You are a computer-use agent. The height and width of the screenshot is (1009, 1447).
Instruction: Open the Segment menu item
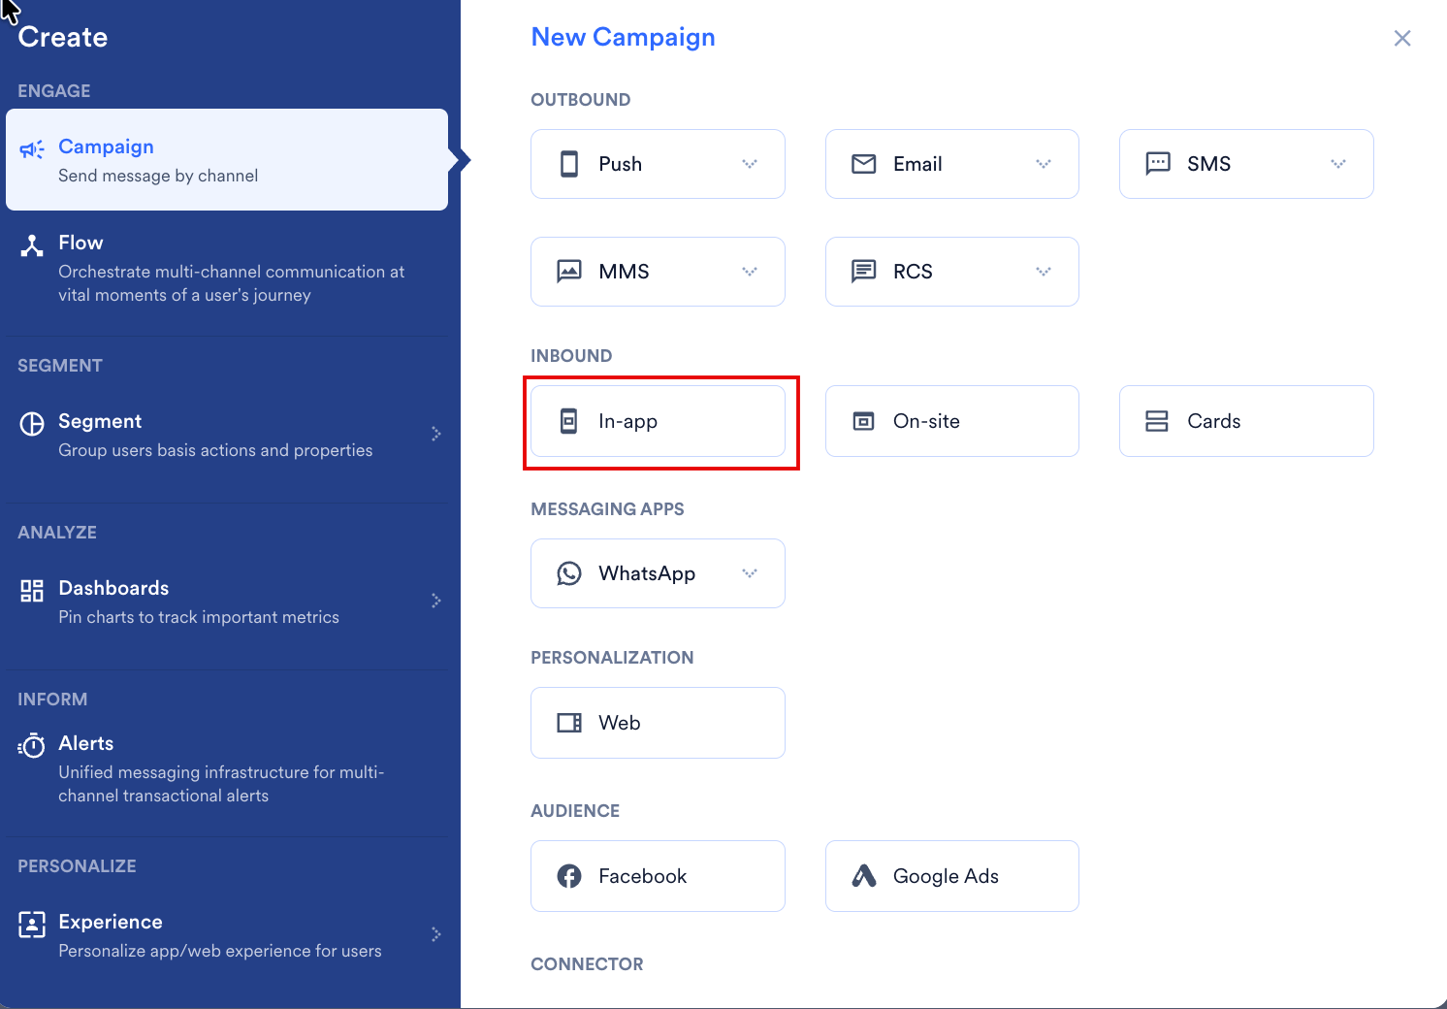click(x=227, y=435)
